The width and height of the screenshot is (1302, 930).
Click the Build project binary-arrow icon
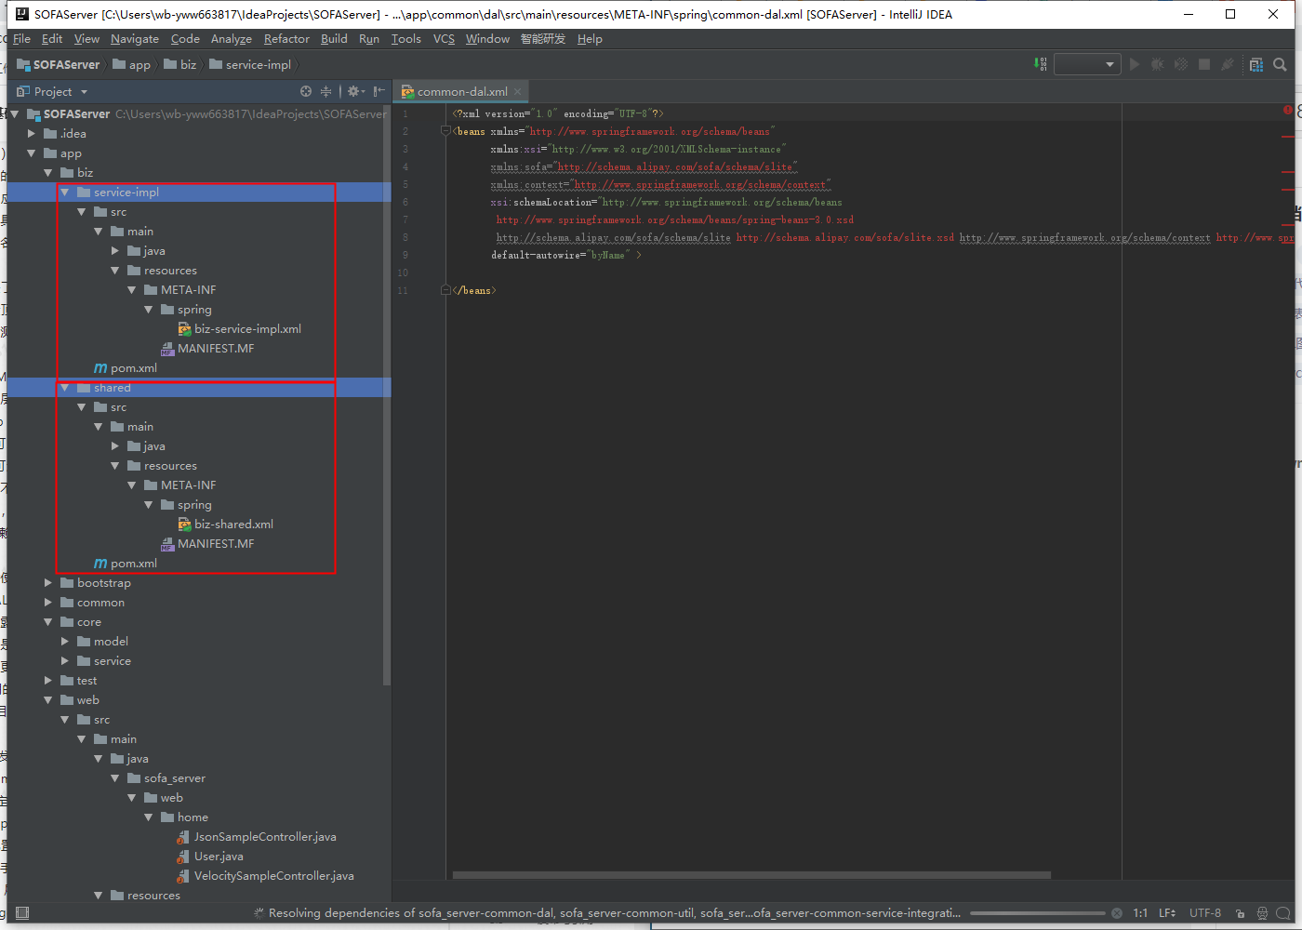[x=1041, y=64]
